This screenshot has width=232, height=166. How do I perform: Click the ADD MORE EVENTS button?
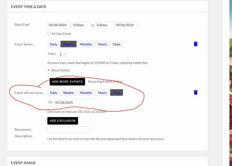(67, 82)
